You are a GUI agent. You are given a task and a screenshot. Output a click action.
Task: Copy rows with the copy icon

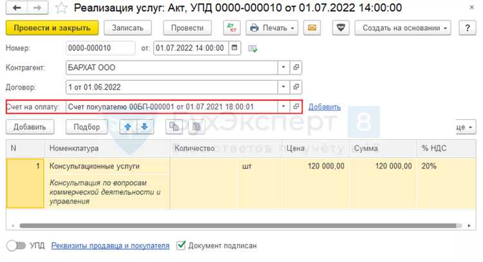(x=174, y=127)
